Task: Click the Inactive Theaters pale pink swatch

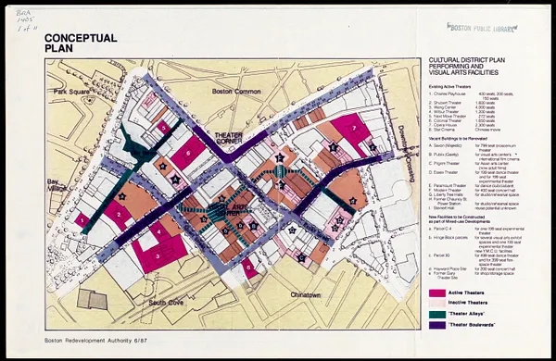Action: 436,303
